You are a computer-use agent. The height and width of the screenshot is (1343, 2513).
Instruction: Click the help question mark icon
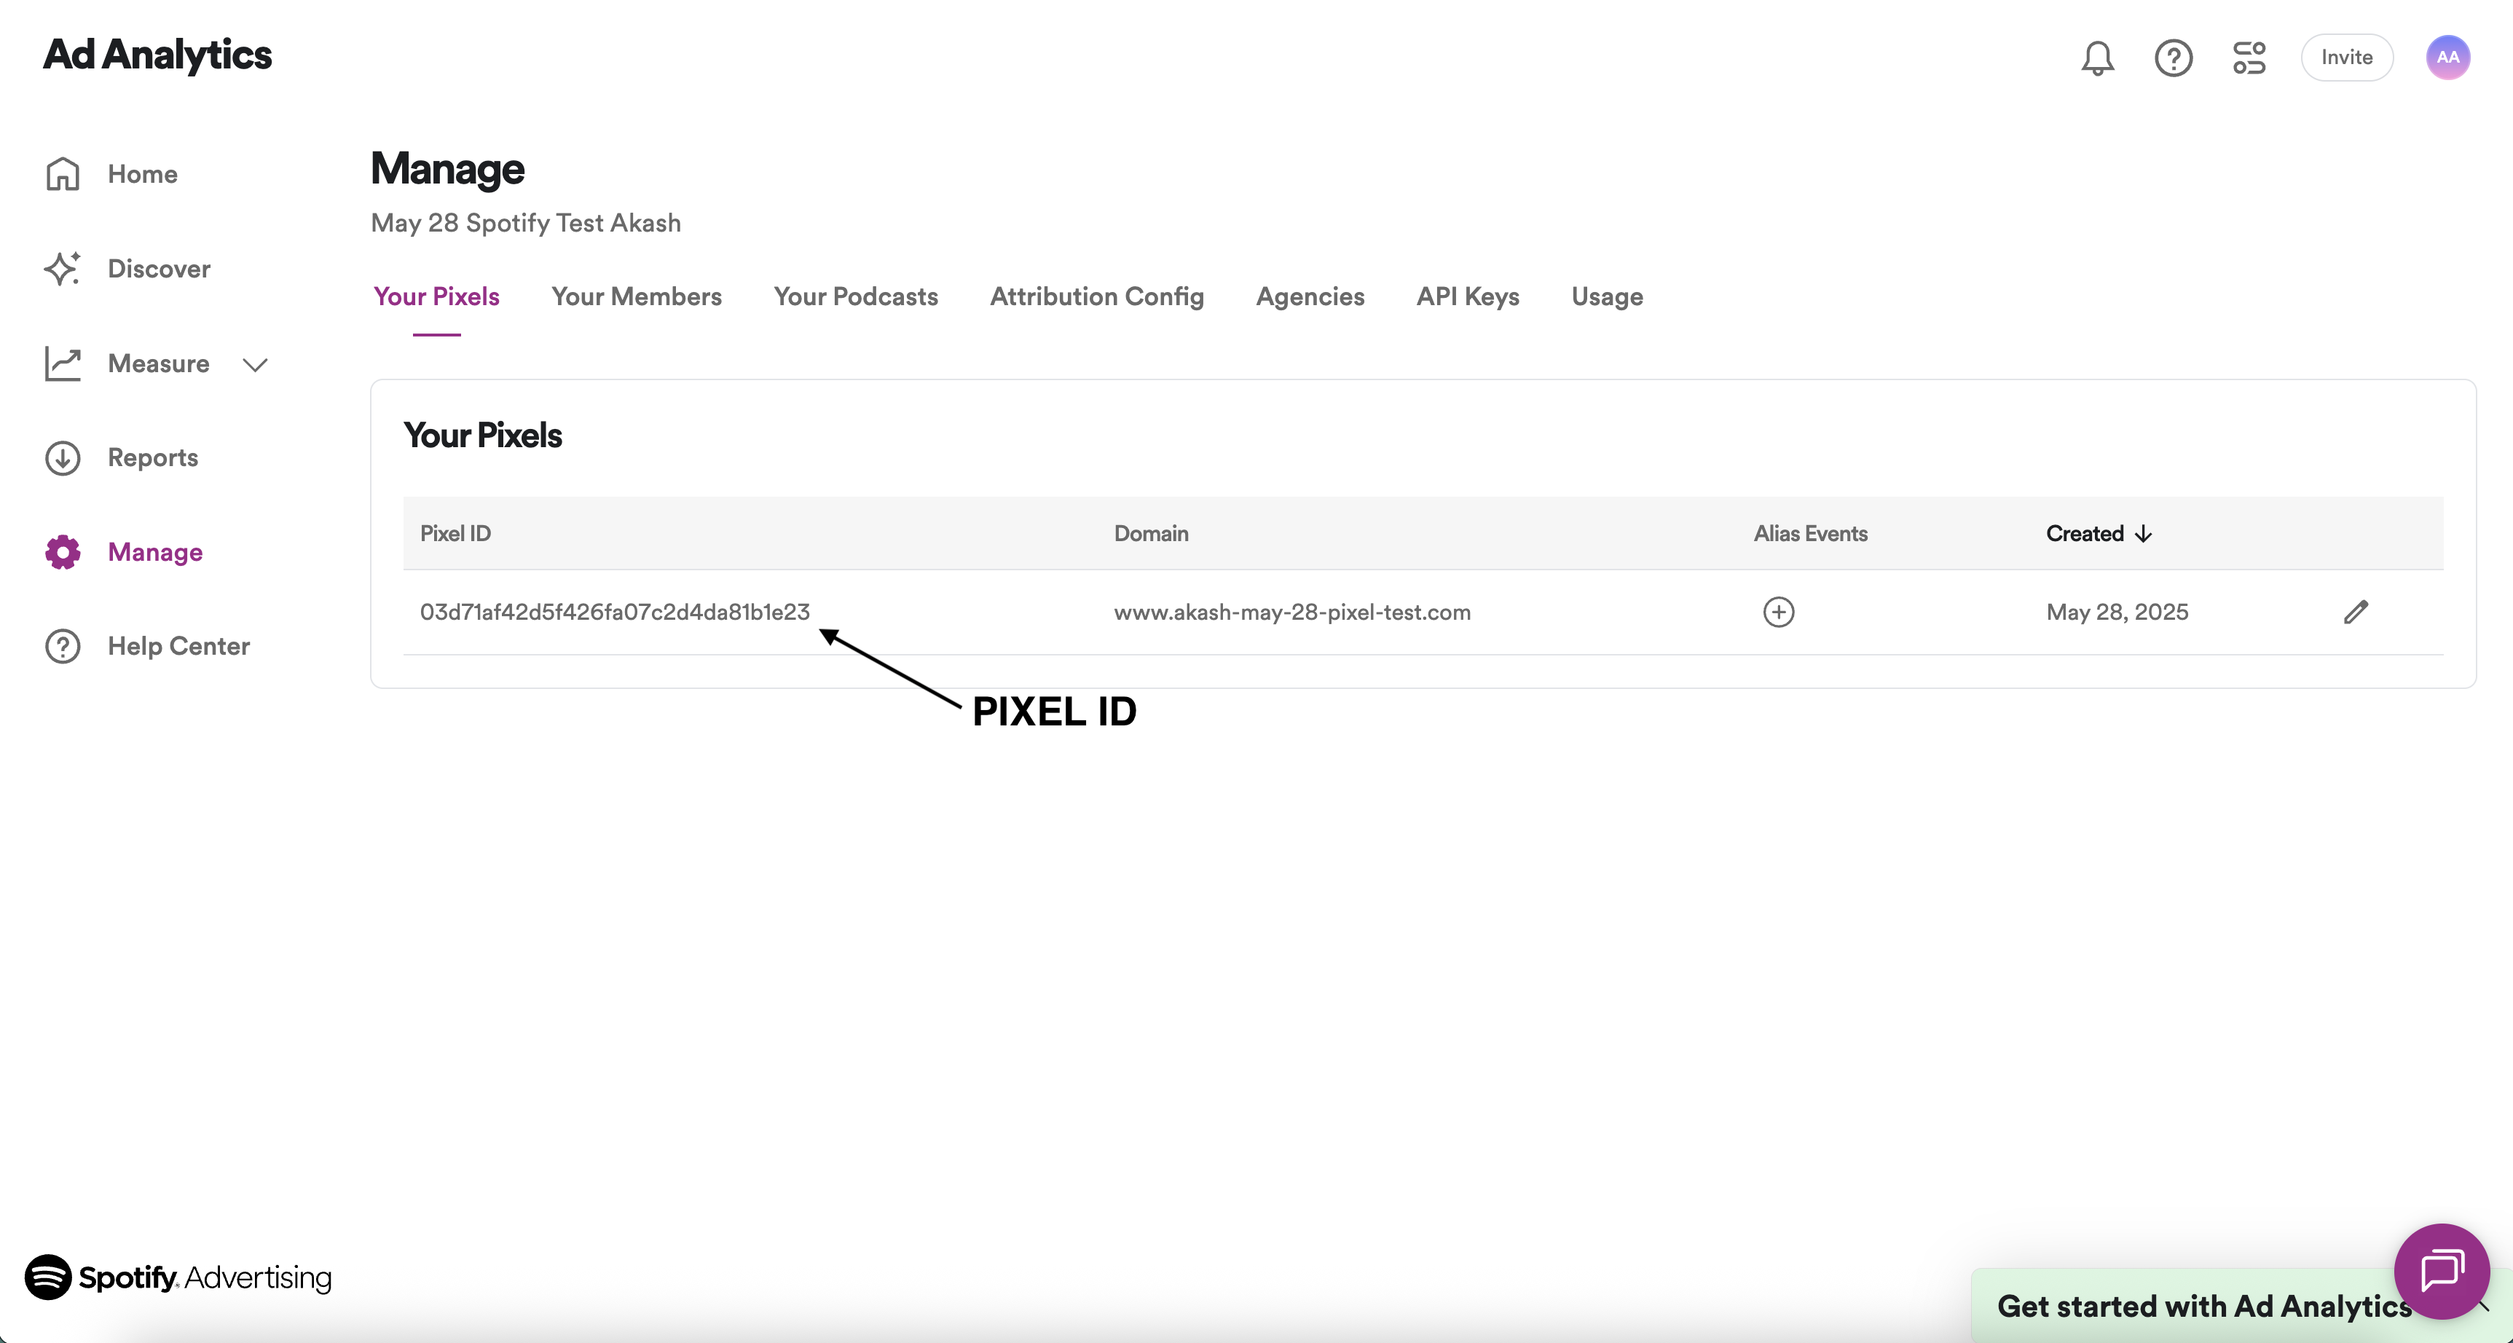point(2173,58)
